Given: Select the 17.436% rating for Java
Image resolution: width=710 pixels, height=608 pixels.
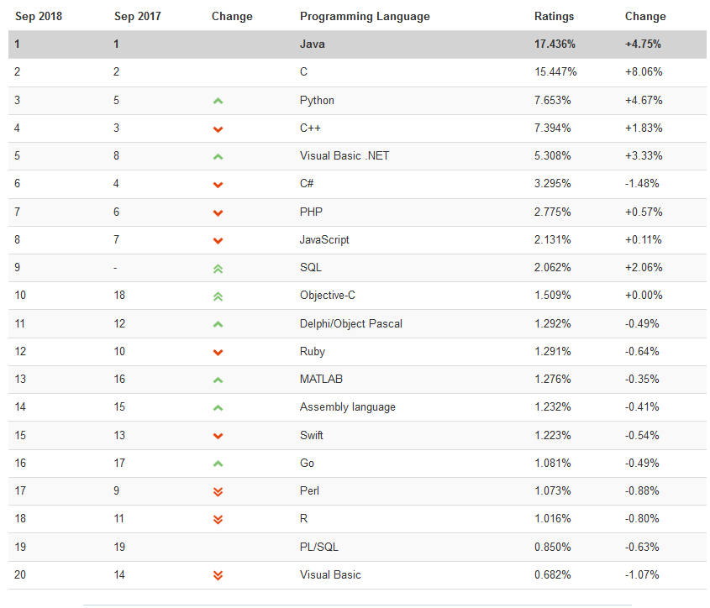Looking at the screenshot, I should click(555, 44).
